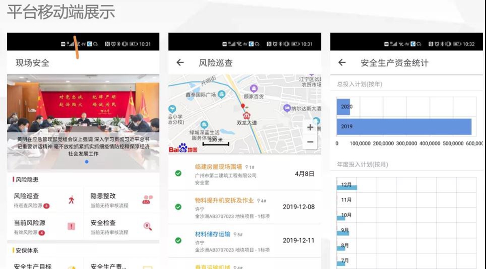Open the 安全生产目标 menu entry
486x269 pixels.
click(33, 266)
